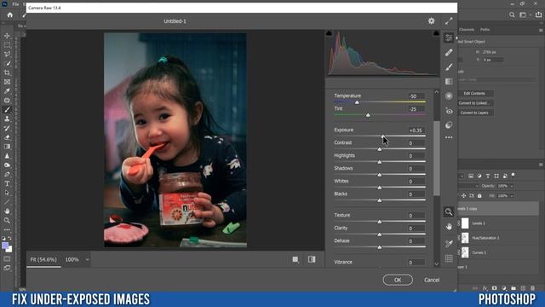This screenshot has width=545, height=307.
Task: Open the zoom level dropdown arrow
Action: click(x=87, y=259)
